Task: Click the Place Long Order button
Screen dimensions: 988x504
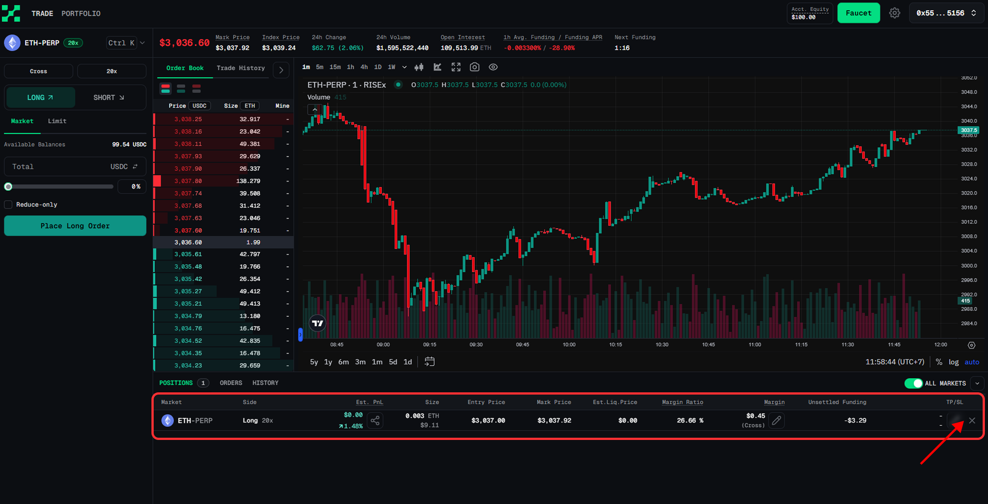Action: tap(75, 226)
